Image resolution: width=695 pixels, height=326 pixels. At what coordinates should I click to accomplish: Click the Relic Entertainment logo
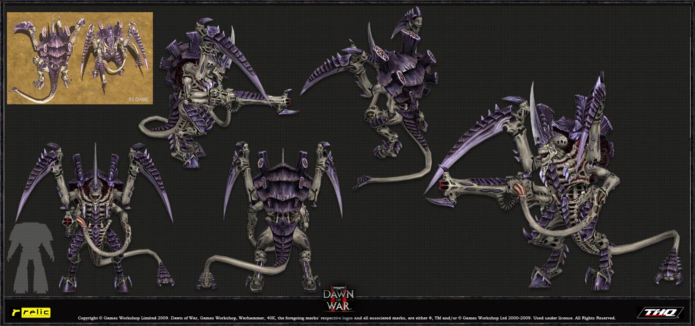[x=31, y=312]
